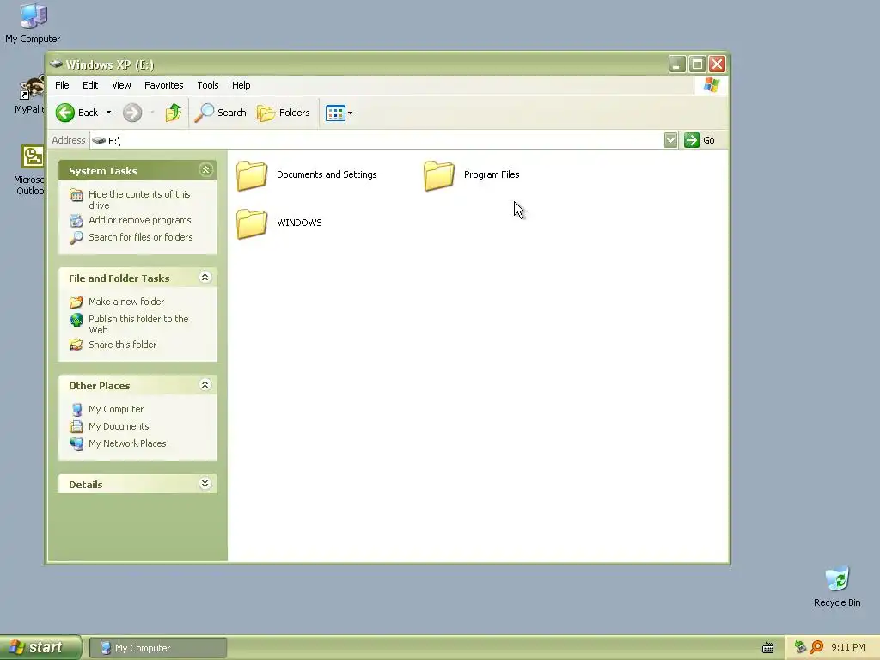Open the Back history dropdown arrow

(108, 113)
